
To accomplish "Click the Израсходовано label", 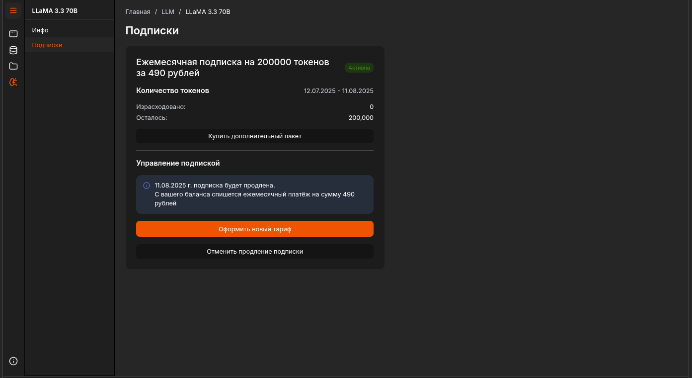I will coord(161,107).
